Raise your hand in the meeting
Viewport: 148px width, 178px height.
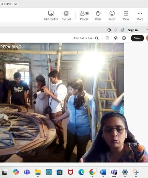[98, 16]
